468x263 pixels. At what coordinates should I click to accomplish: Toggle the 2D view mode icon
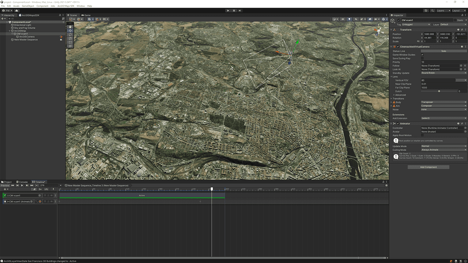pyautogui.click(x=343, y=19)
